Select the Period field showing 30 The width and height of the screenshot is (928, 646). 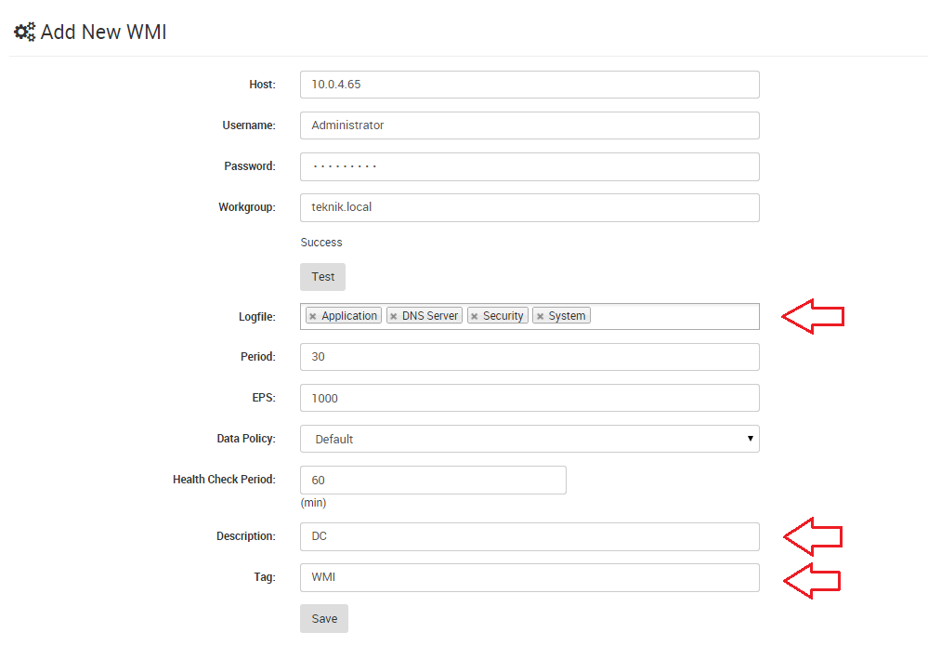(529, 357)
